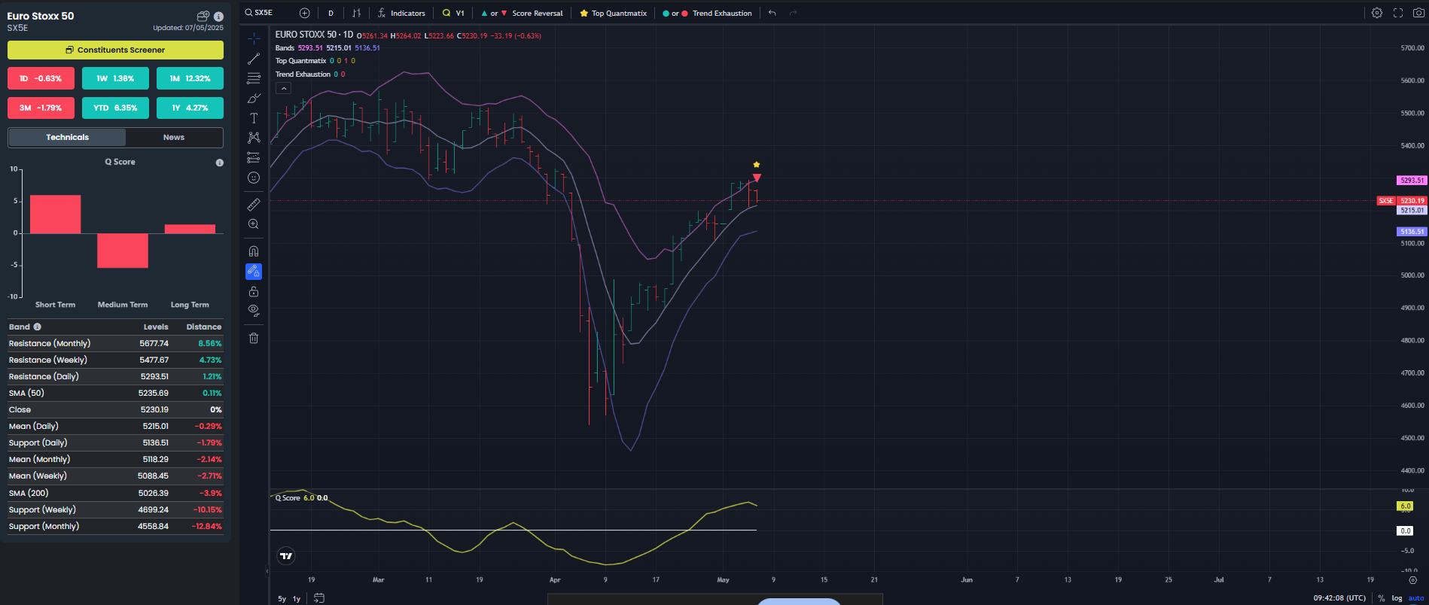This screenshot has height=605, width=1429.
Task: Click the Top Quantmatix star marker on chart
Action: click(x=757, y=165)
